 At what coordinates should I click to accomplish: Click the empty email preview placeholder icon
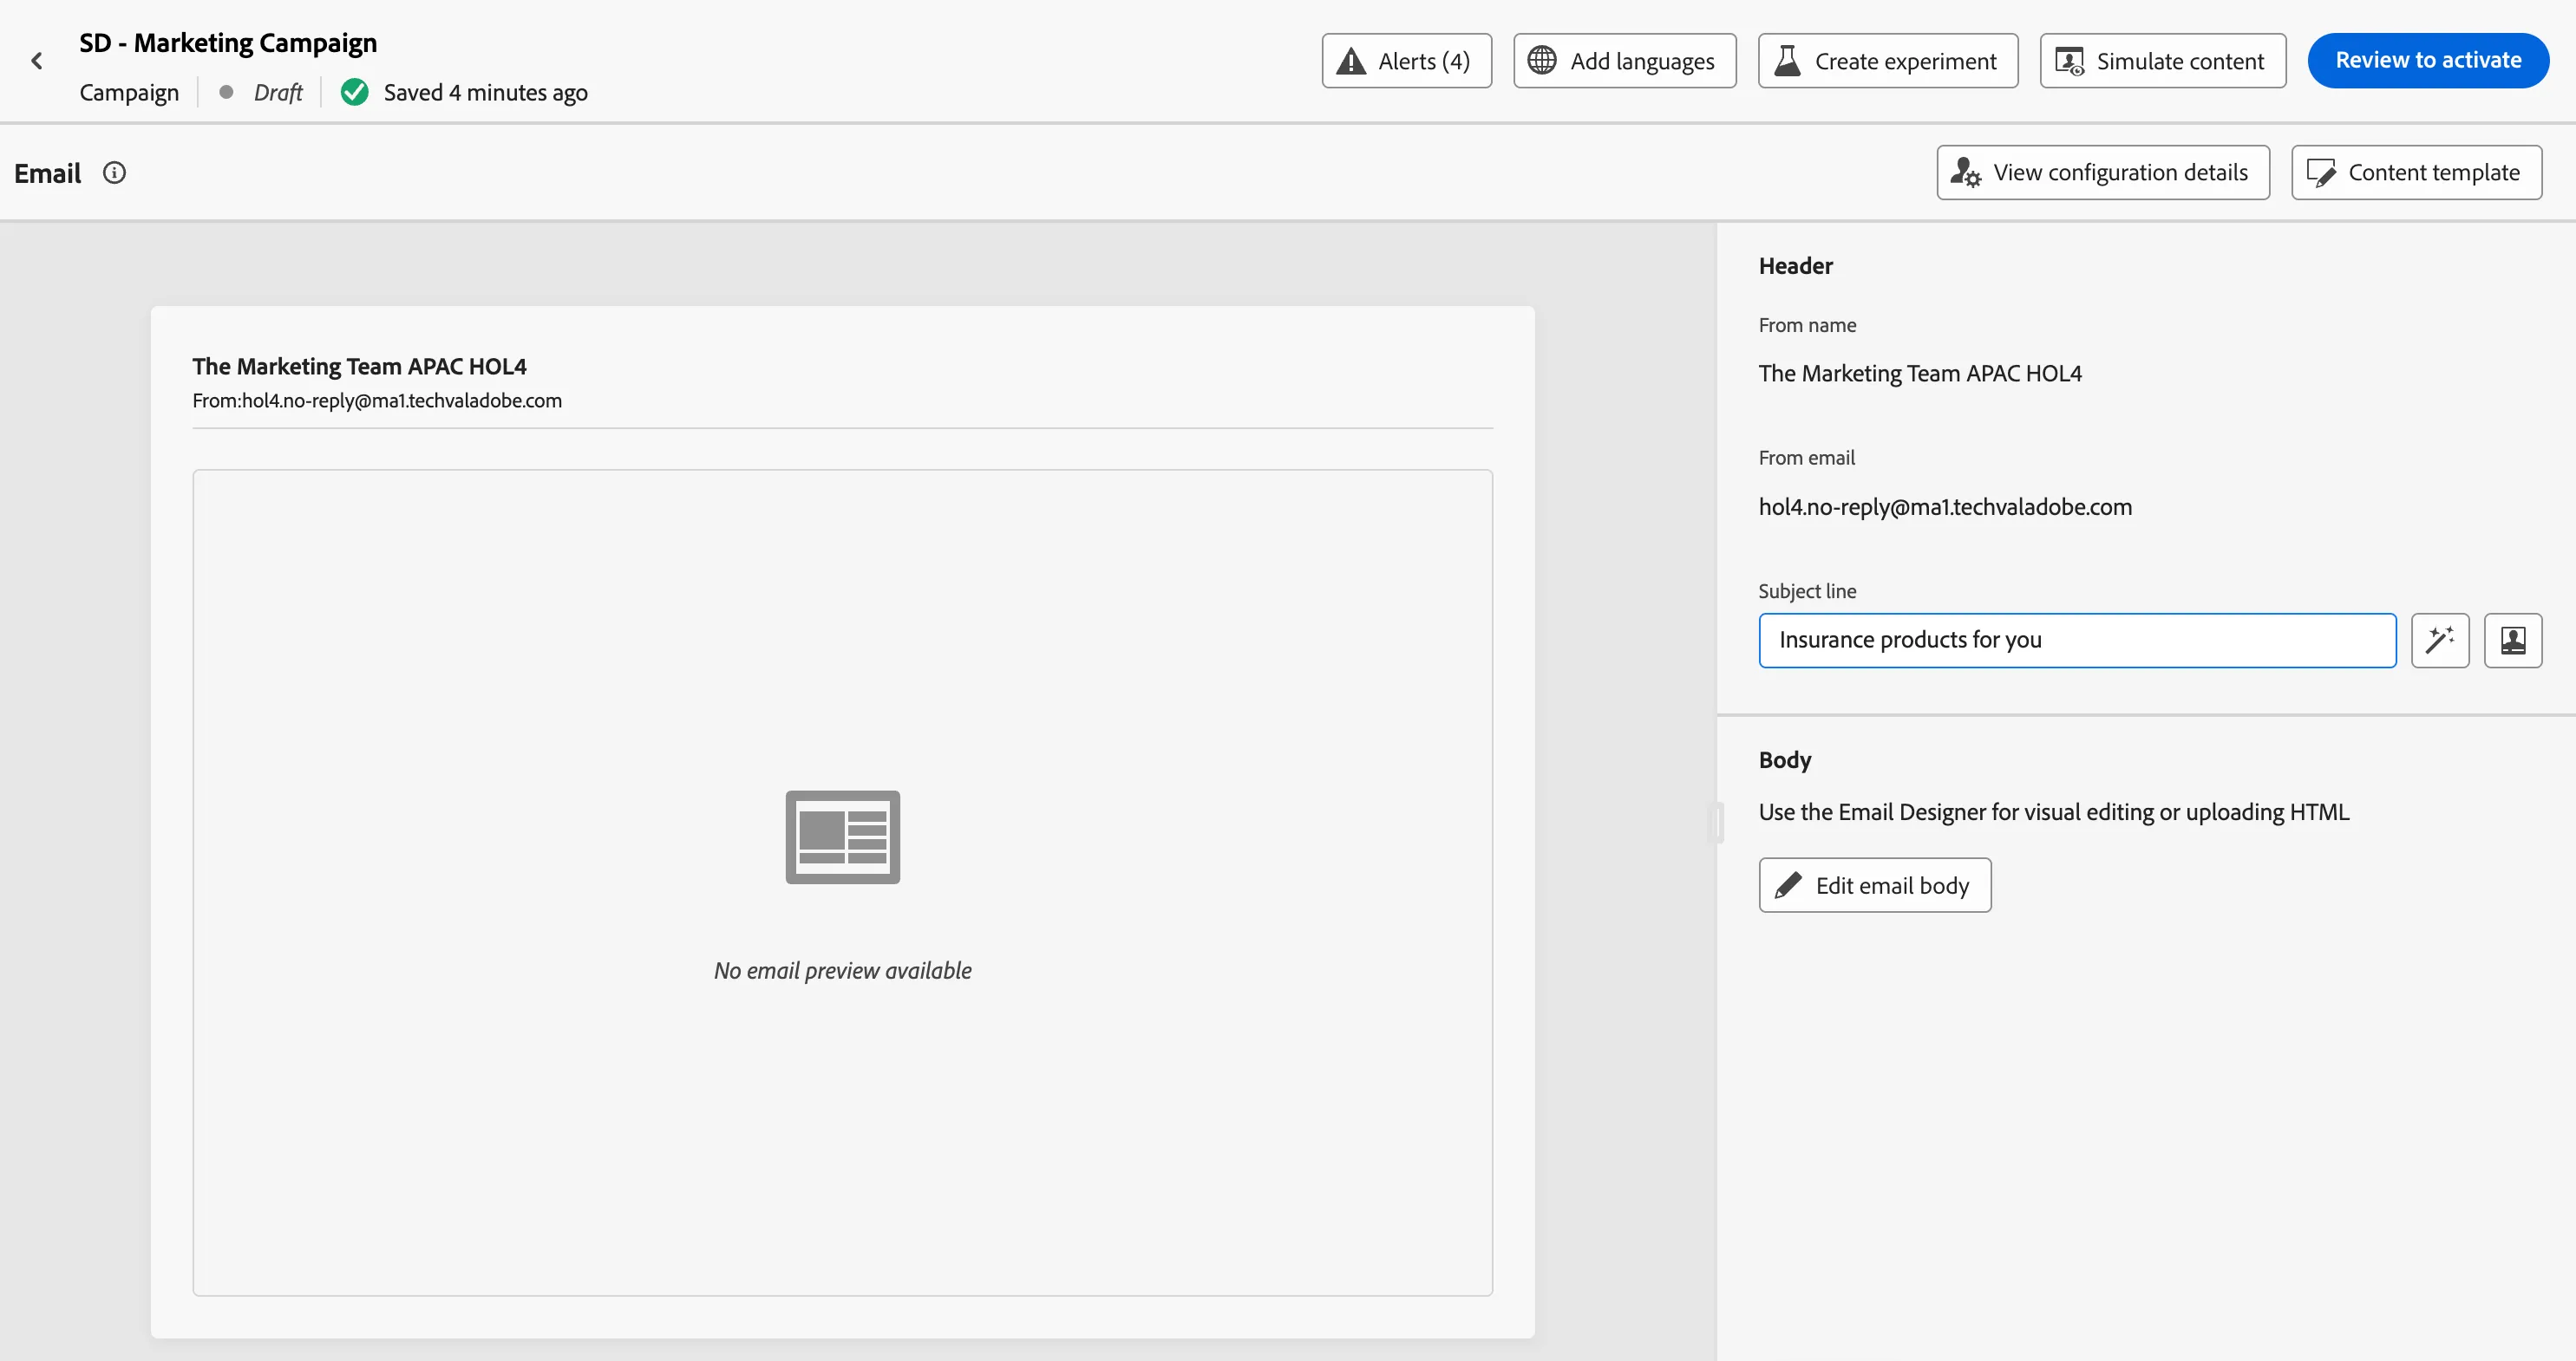pos(842,837)
